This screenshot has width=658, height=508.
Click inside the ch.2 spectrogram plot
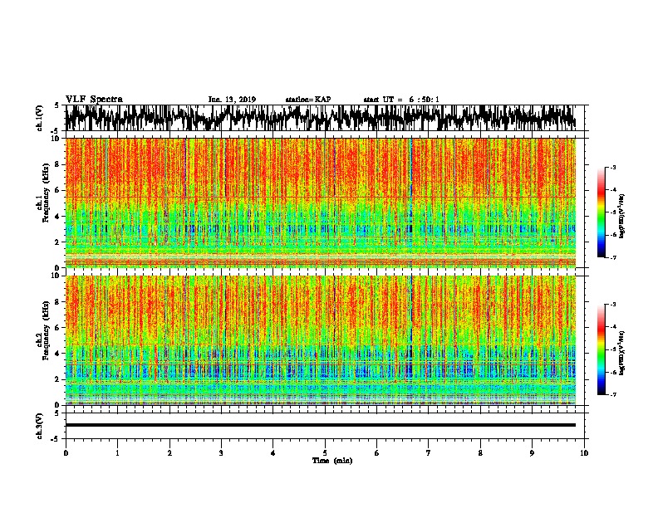point(321,340)
